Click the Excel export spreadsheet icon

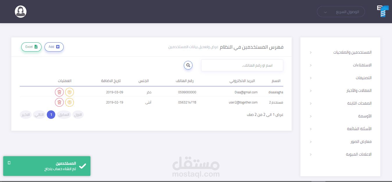pos(35,47)
